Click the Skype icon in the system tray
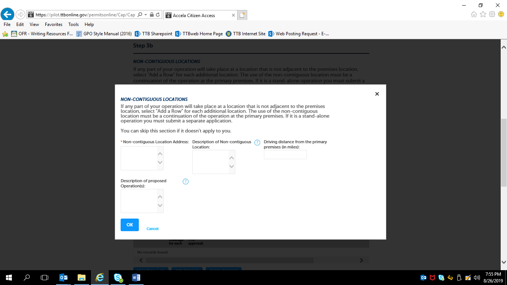The height and width of the screenshot is (285, 507). [441, 278]
